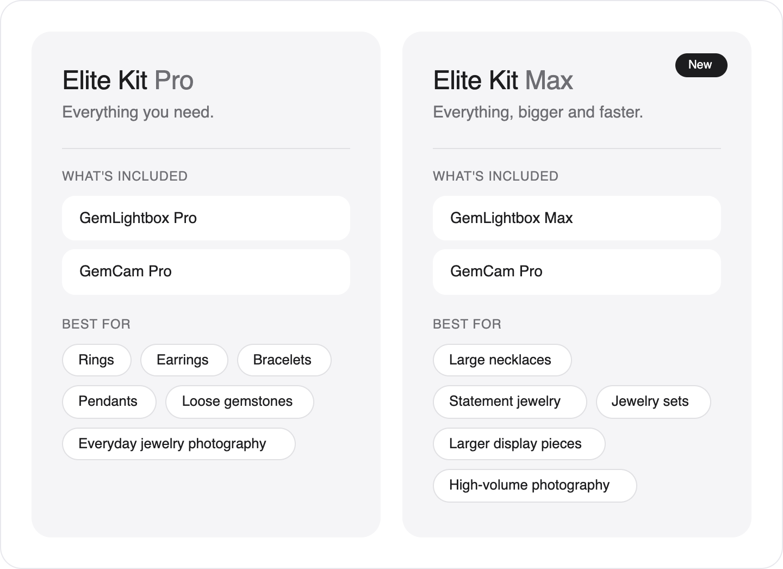The image size is (783, 569).
Task: Choose the Earrings tag
Action: (184, 360)
